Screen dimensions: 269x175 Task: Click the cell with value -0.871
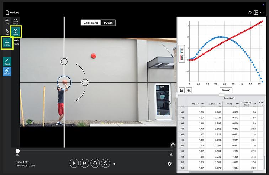[x=231, y=146]
